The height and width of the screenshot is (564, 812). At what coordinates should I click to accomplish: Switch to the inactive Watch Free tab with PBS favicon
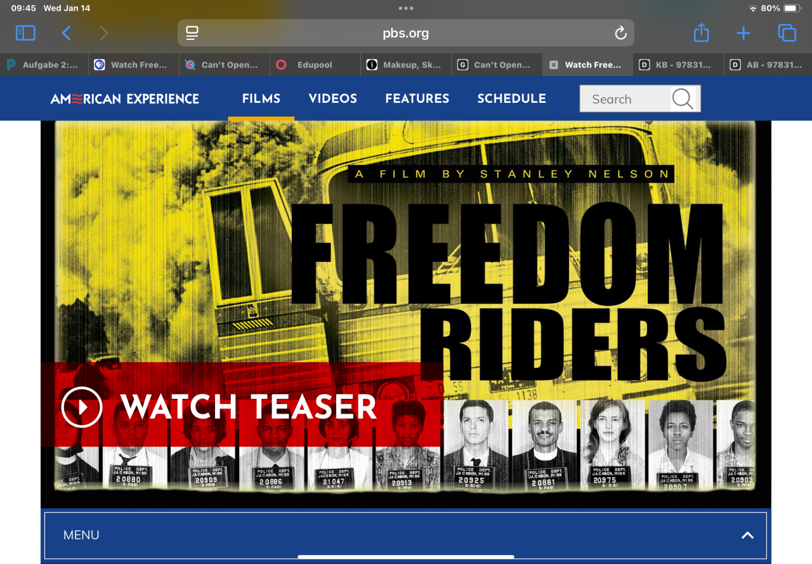133,65
